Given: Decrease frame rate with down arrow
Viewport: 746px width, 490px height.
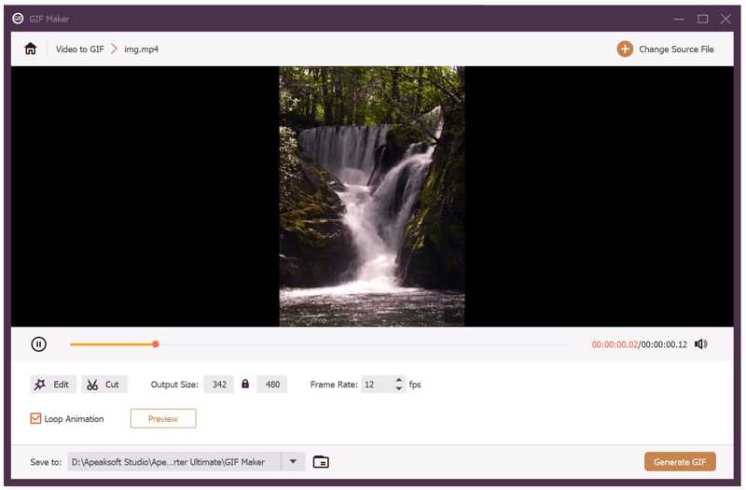Looking at the screenshot, I should click(399, 388).
